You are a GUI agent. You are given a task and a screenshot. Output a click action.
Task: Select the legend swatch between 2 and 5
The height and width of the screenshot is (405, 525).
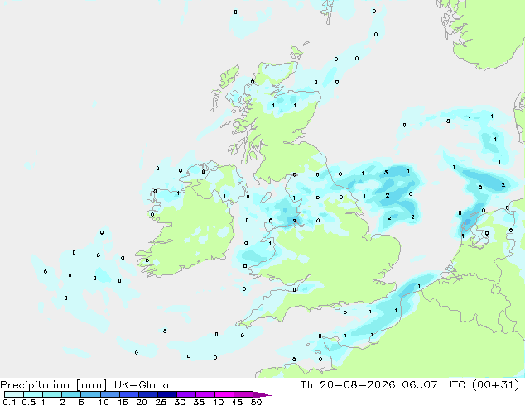(71, 394)
